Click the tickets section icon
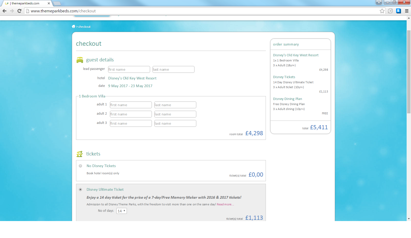Screen dimensions: 411x238 [x=80, y=154]
